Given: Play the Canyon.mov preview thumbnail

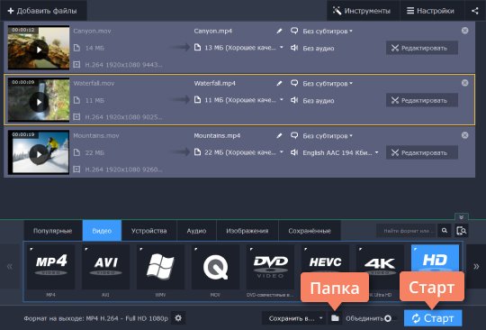Looking at the screenshot, I should (39, 50).
